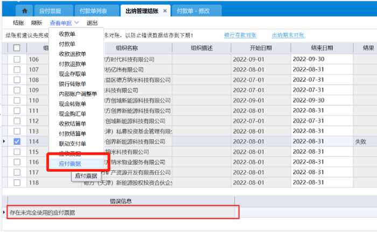Select 银行转账单 from the menu
Viewport: 377px width, 232px height.
tap(72, 84)
